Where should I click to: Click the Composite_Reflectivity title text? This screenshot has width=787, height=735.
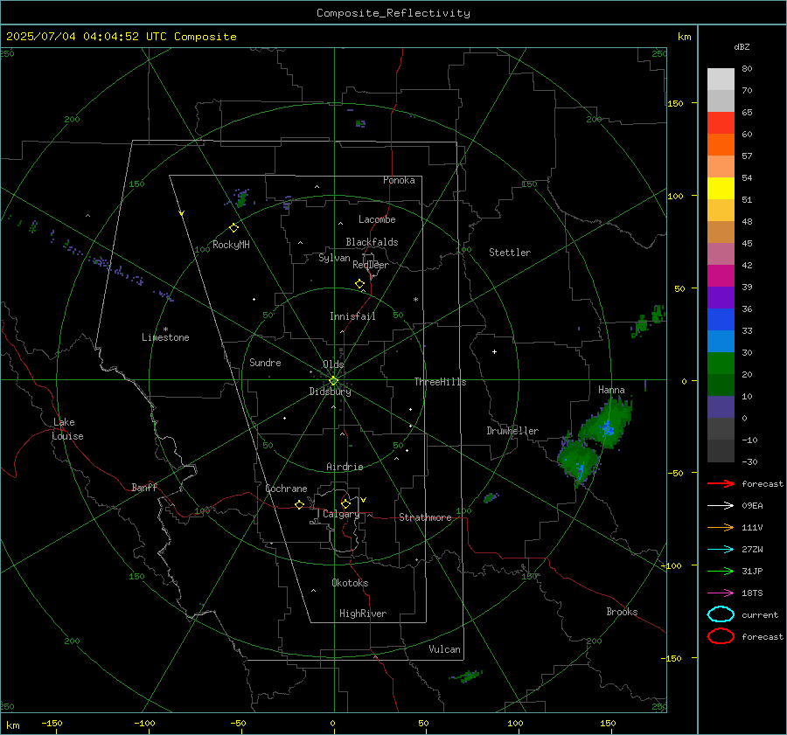point(393,13)
